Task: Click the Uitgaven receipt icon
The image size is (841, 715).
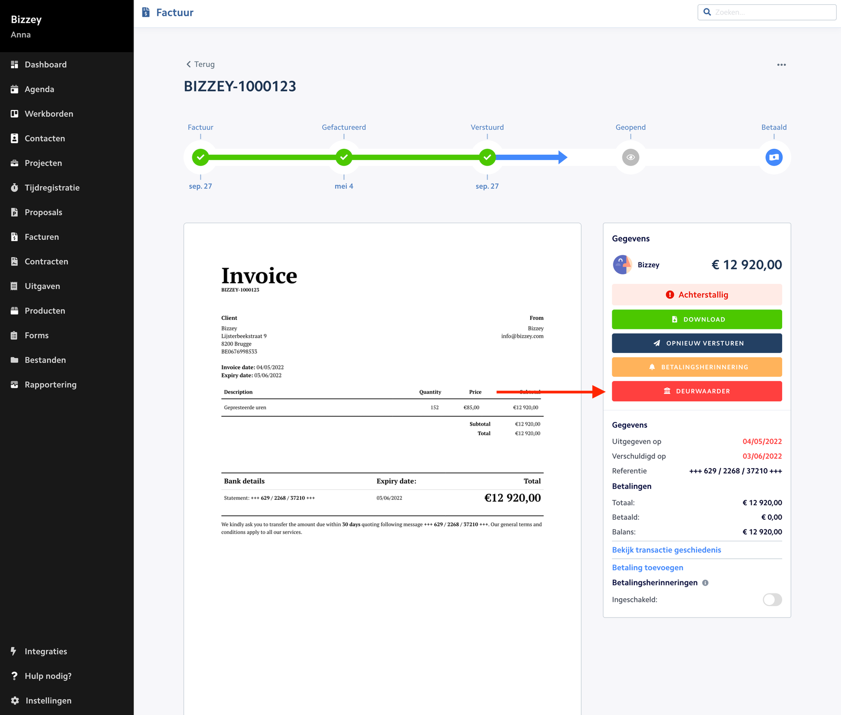Action: coord(15,286)
